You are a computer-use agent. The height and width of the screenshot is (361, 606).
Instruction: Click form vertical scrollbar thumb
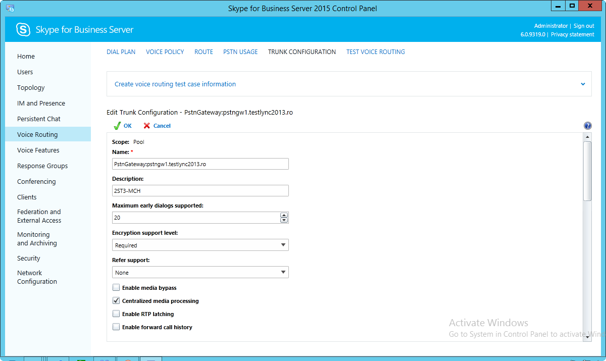pyautogui.click(x=587, y=171)
